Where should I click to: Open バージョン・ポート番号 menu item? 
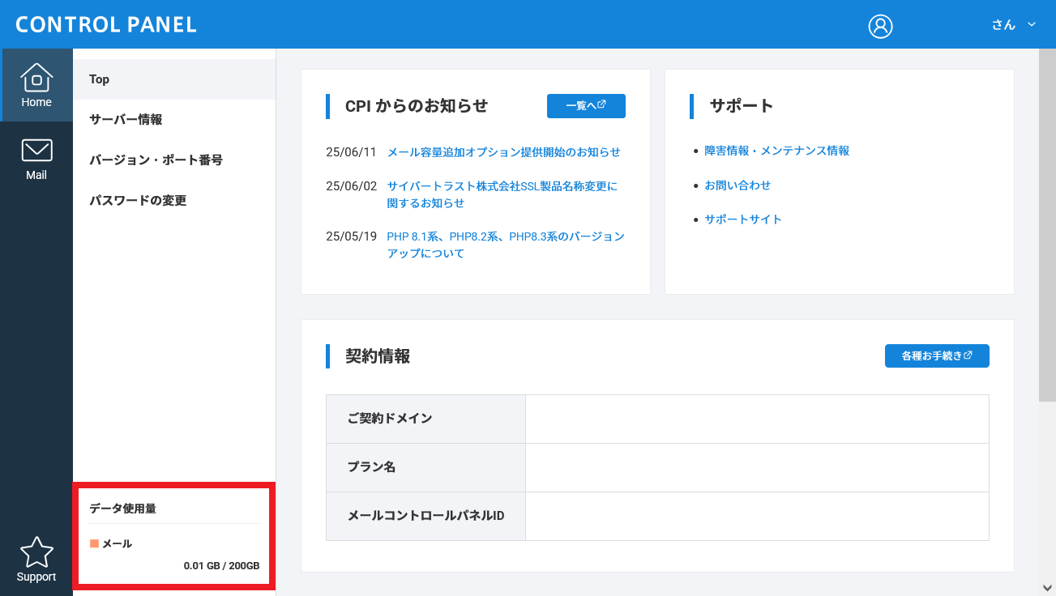pos(156,160)
